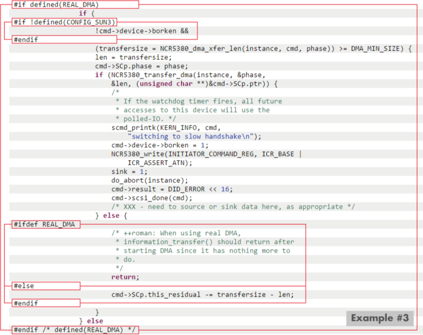Select the "XXX - need to source or sink" comment
Screen dimensions: 423x335
click(x=233, y=206)
